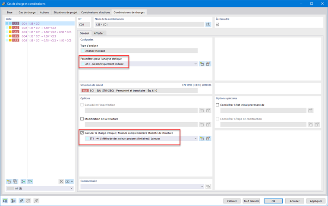Edit ST1 stability analysis settings

208,139
